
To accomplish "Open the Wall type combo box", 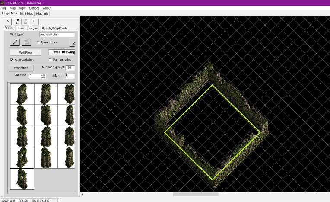I will (x=57, y=34).
